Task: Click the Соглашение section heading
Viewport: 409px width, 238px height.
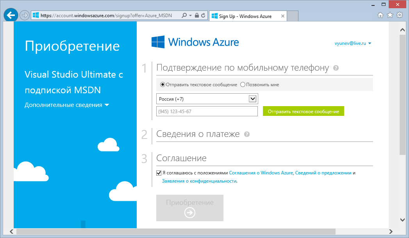Action: pyautogui.click(x=181, y=158)
